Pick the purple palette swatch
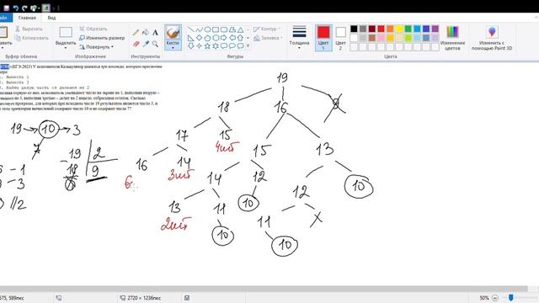Viewport: 539px width, 303px height. point(435,29)
